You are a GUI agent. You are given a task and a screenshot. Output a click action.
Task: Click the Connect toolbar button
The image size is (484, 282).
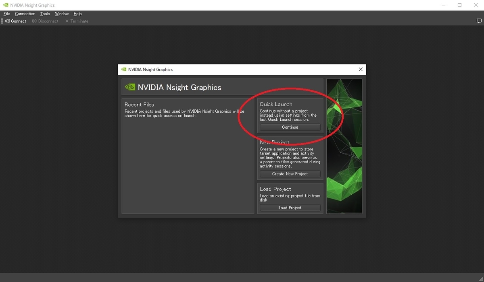coord(16,21)
